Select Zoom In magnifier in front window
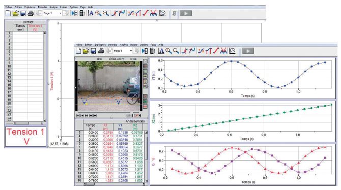 point(168,51)
